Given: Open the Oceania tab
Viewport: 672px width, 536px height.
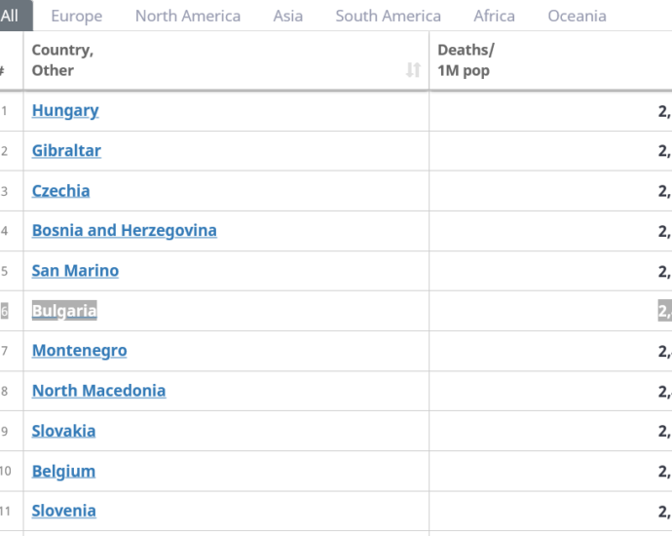Looking at the screenshot, I should [577, 16].
